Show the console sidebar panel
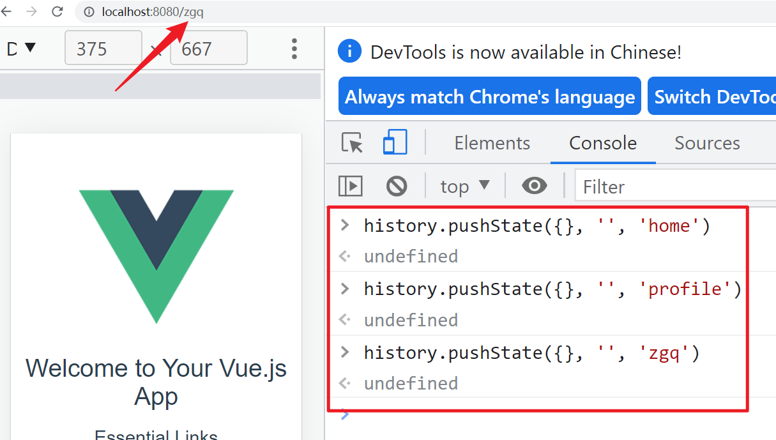This screenshot has height=440, width=776. click(351, 186)
